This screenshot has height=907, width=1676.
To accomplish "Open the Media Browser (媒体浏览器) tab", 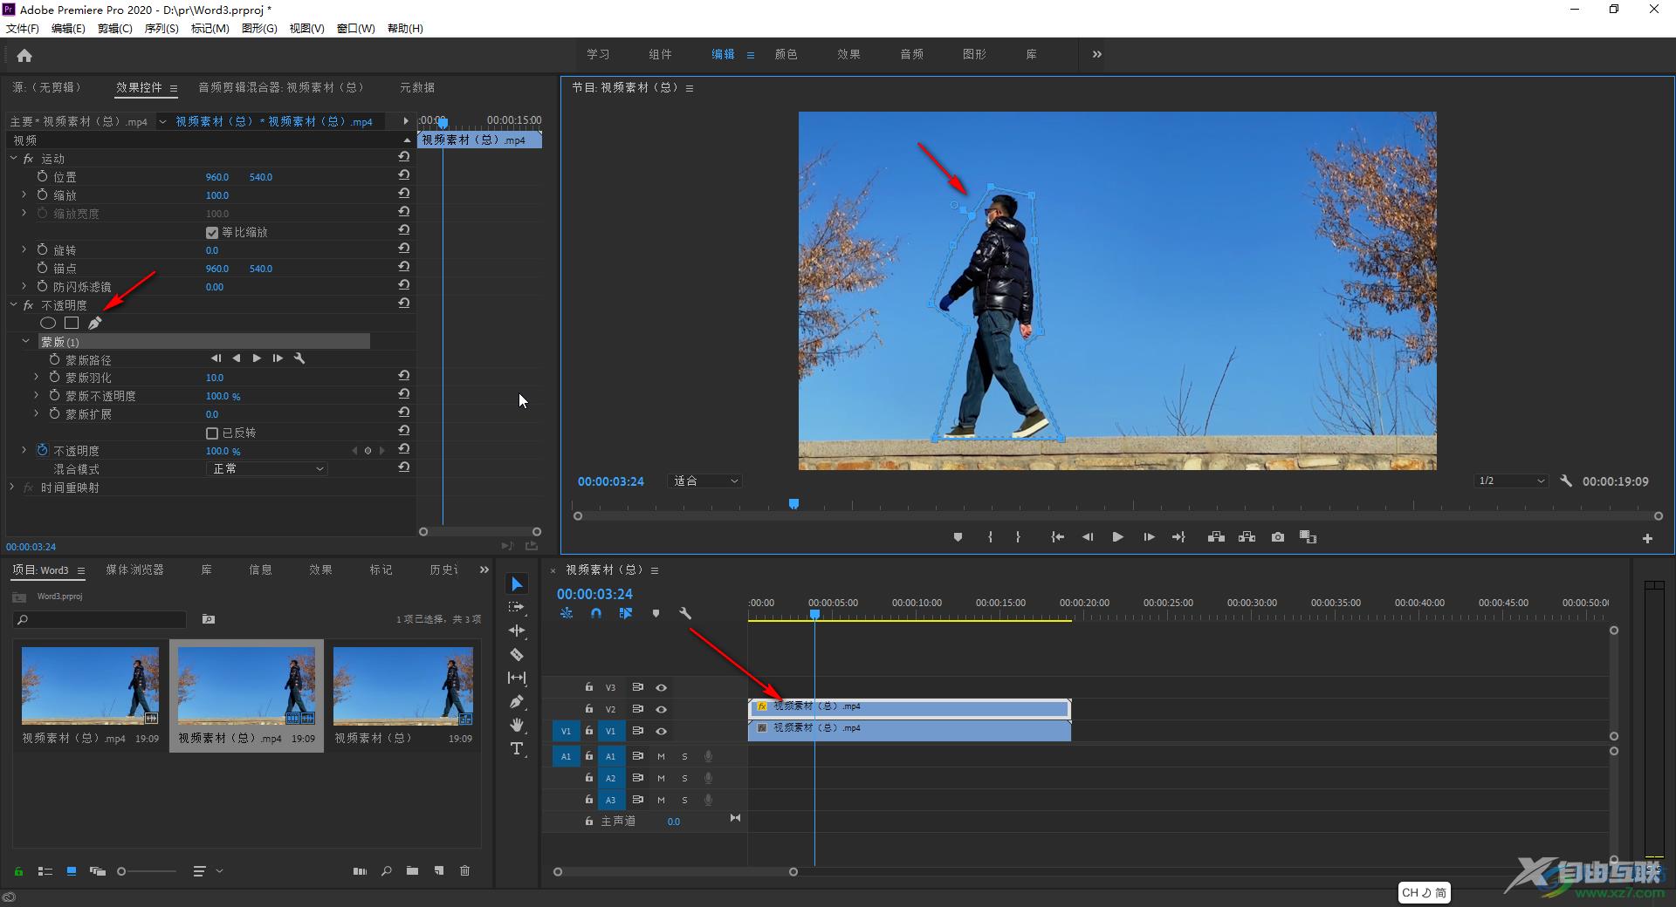I will click(134, 569).
